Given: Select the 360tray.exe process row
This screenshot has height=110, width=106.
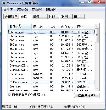Looking at the screenshot, I should [x=51, y=61].
